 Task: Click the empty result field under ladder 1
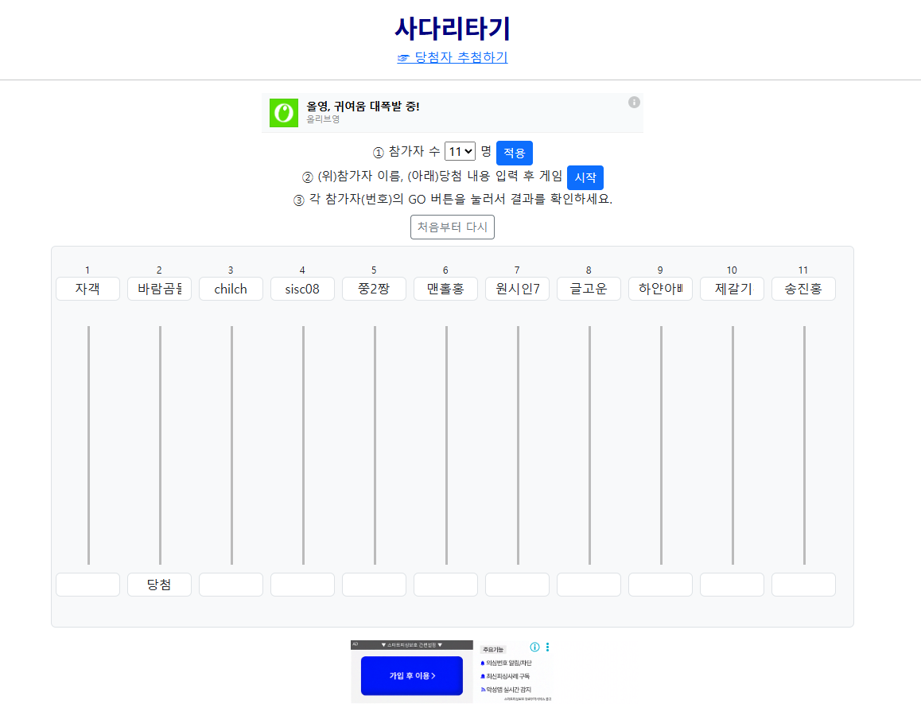coord(88,585)
